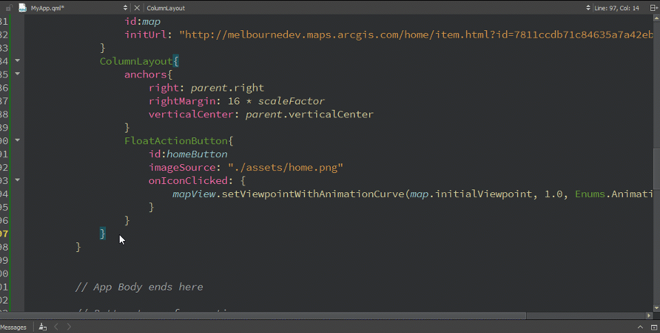Go to next message item
Image resolution: width=660 pixels, height=333 pixels.
pos(69,327)
